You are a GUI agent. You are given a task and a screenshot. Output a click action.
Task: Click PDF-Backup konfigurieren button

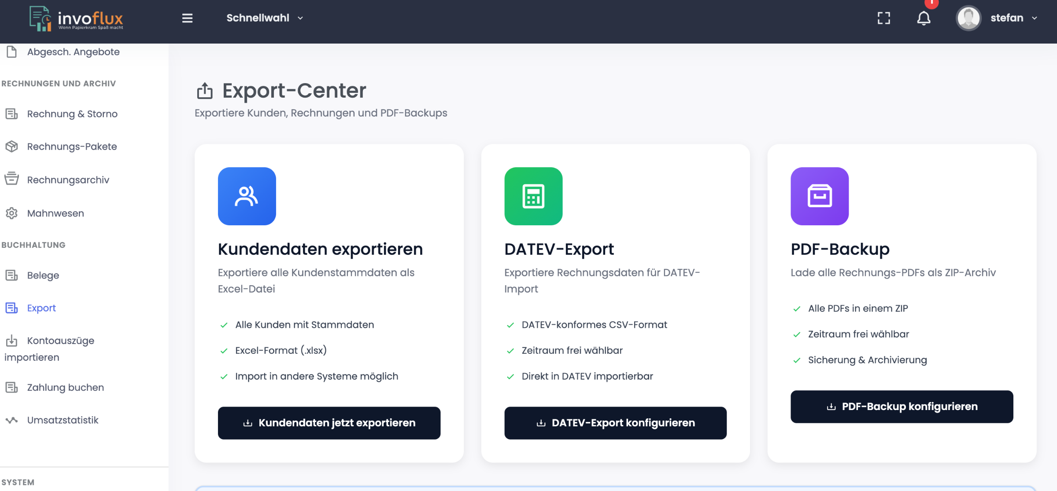click(902, 407)
